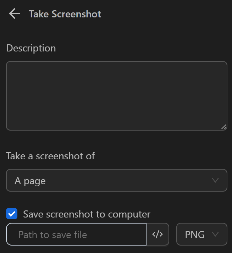Uncheck Save screenshot to computer
Viewport: 232px width, 253px height.
point(12,214)
